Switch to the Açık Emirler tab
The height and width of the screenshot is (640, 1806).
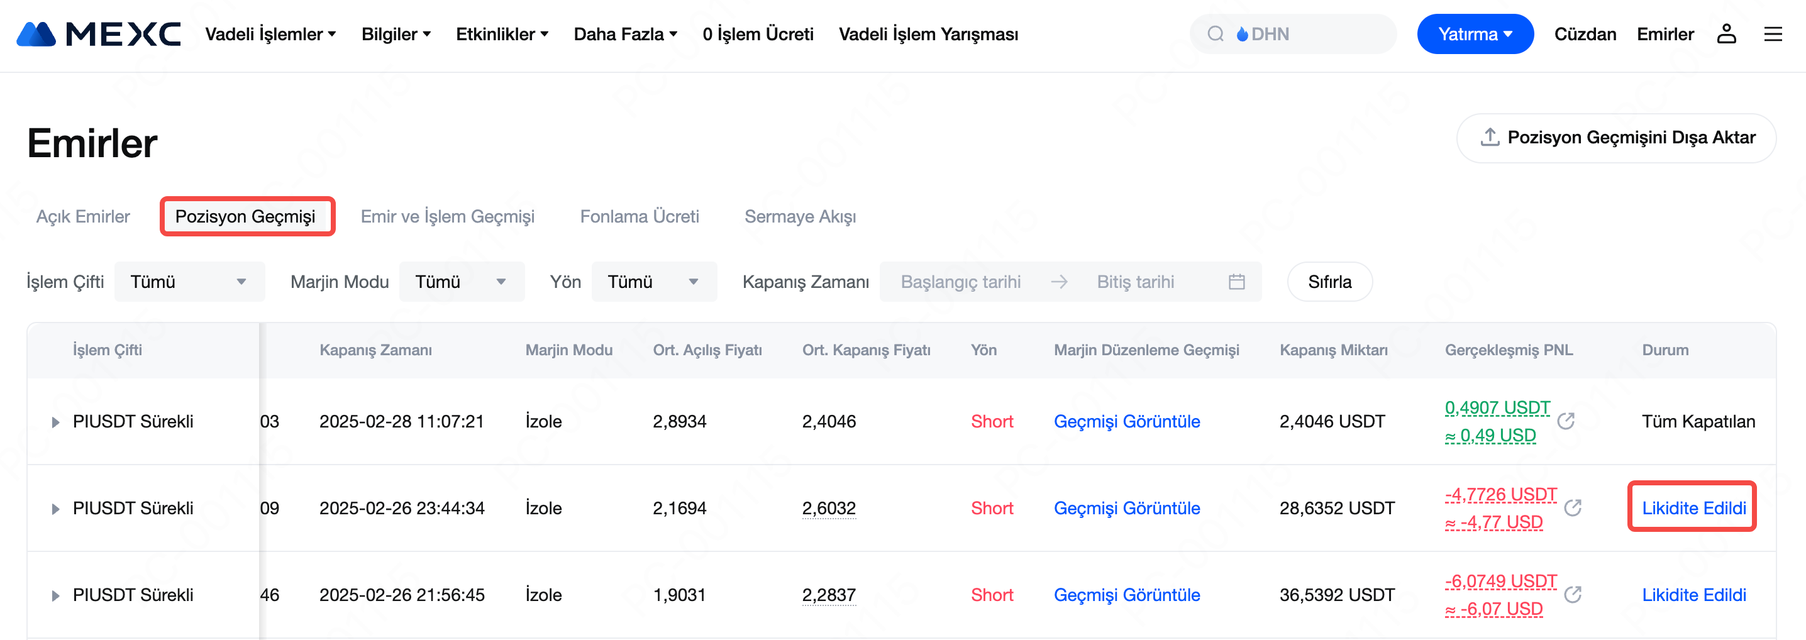(x=83, y=217)
